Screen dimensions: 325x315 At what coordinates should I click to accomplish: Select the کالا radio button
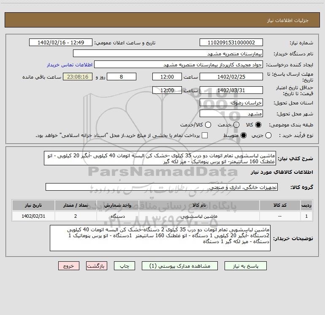pos(258,125)
